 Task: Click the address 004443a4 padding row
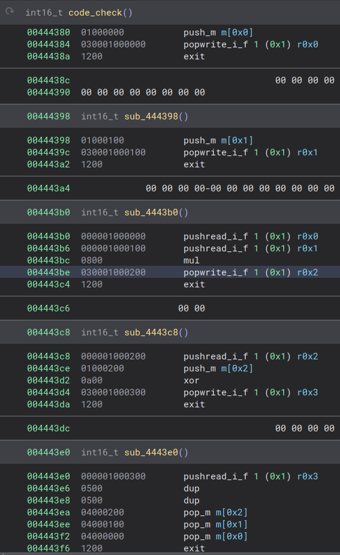(170, 188)
